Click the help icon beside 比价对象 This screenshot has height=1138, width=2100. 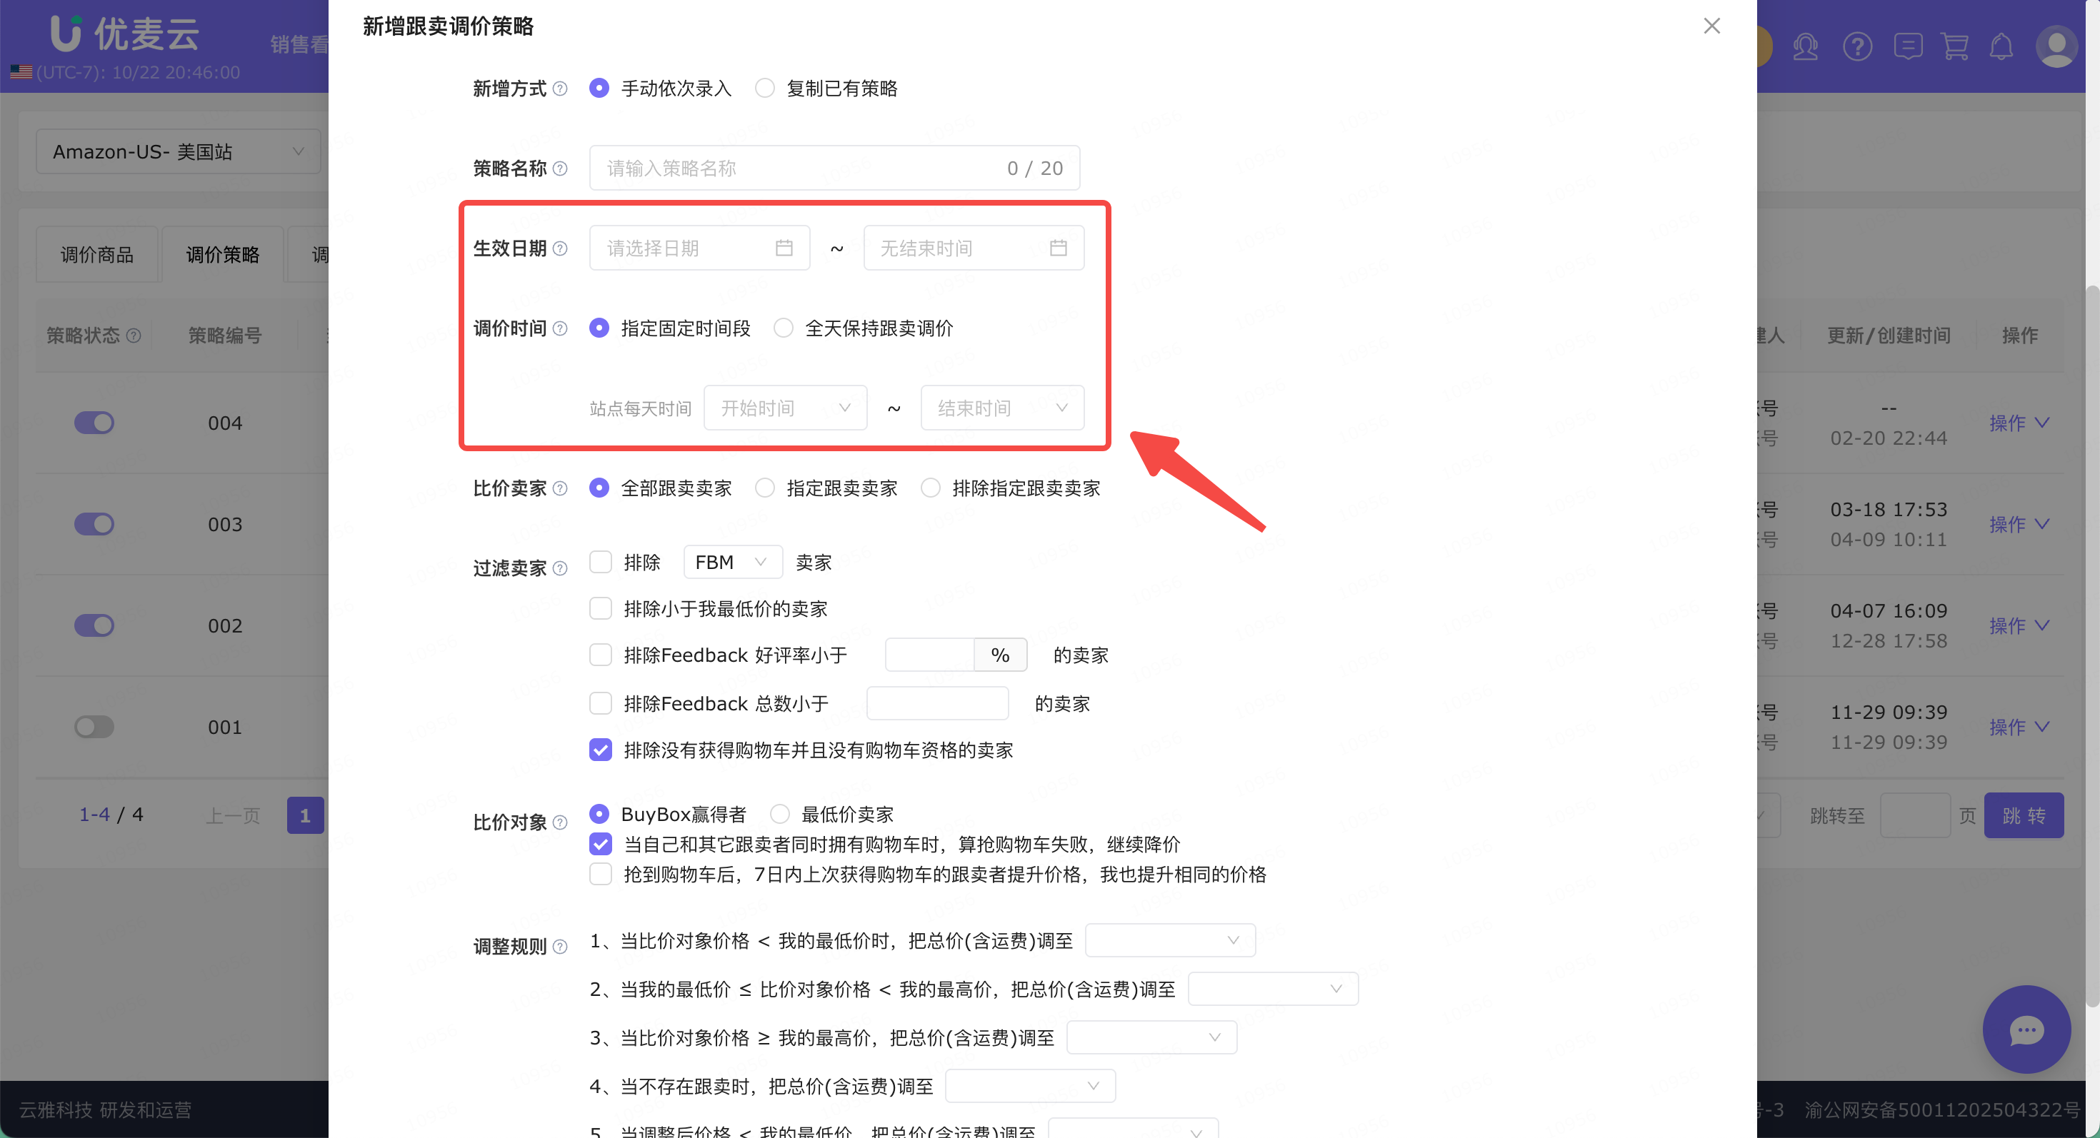click(560, 822)
